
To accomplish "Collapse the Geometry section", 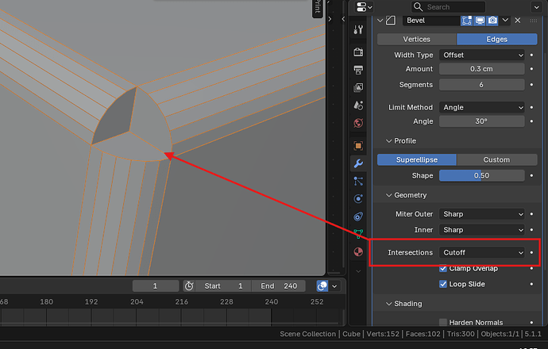I will [388, 195].
